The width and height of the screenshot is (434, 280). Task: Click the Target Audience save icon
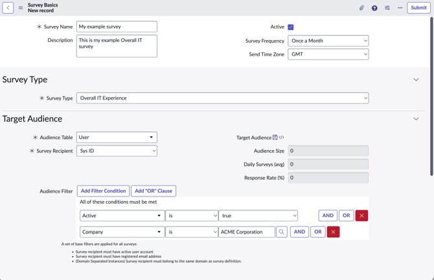(x=275, y=137)
